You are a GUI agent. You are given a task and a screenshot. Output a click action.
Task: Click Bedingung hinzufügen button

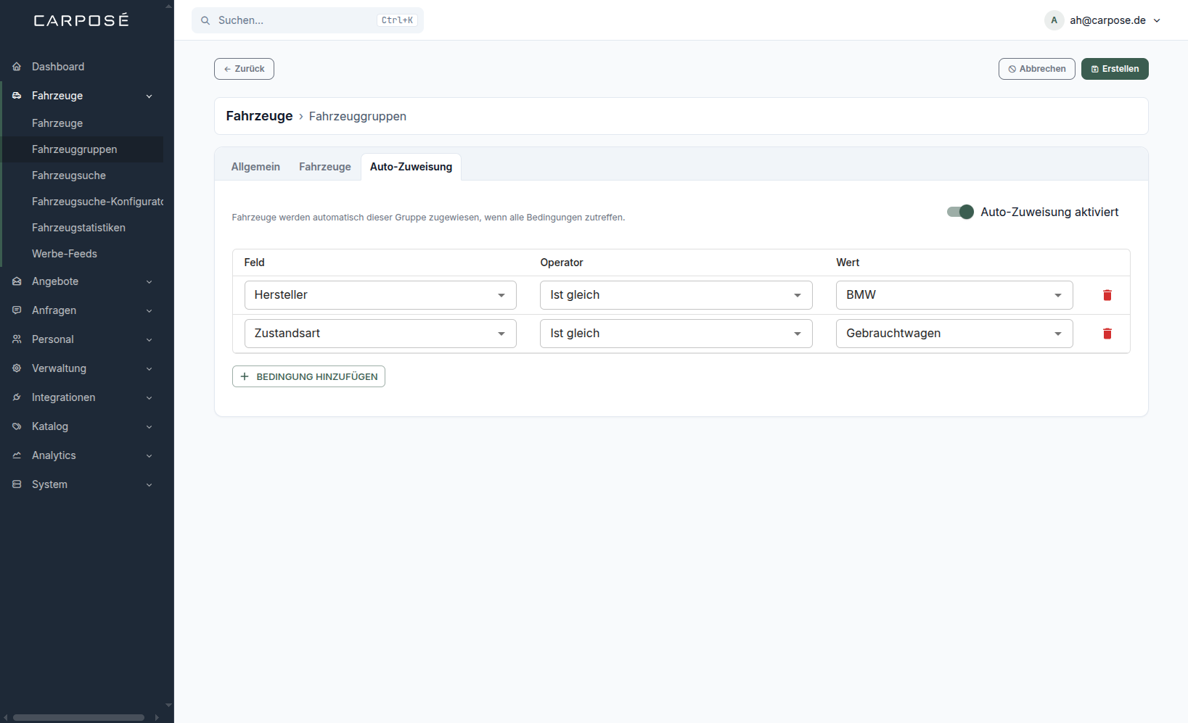[308, 376]
